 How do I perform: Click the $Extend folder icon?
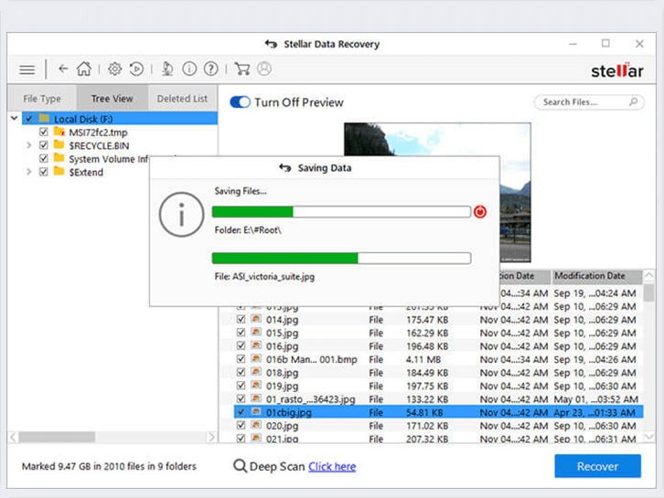[x=59, y=172]
